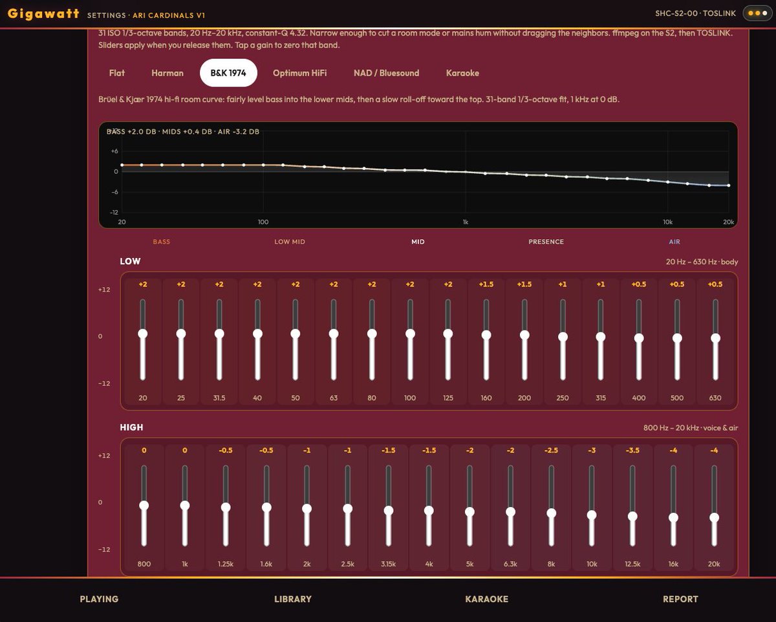Click the 20 Hz band slider

(x=143, y=340)
